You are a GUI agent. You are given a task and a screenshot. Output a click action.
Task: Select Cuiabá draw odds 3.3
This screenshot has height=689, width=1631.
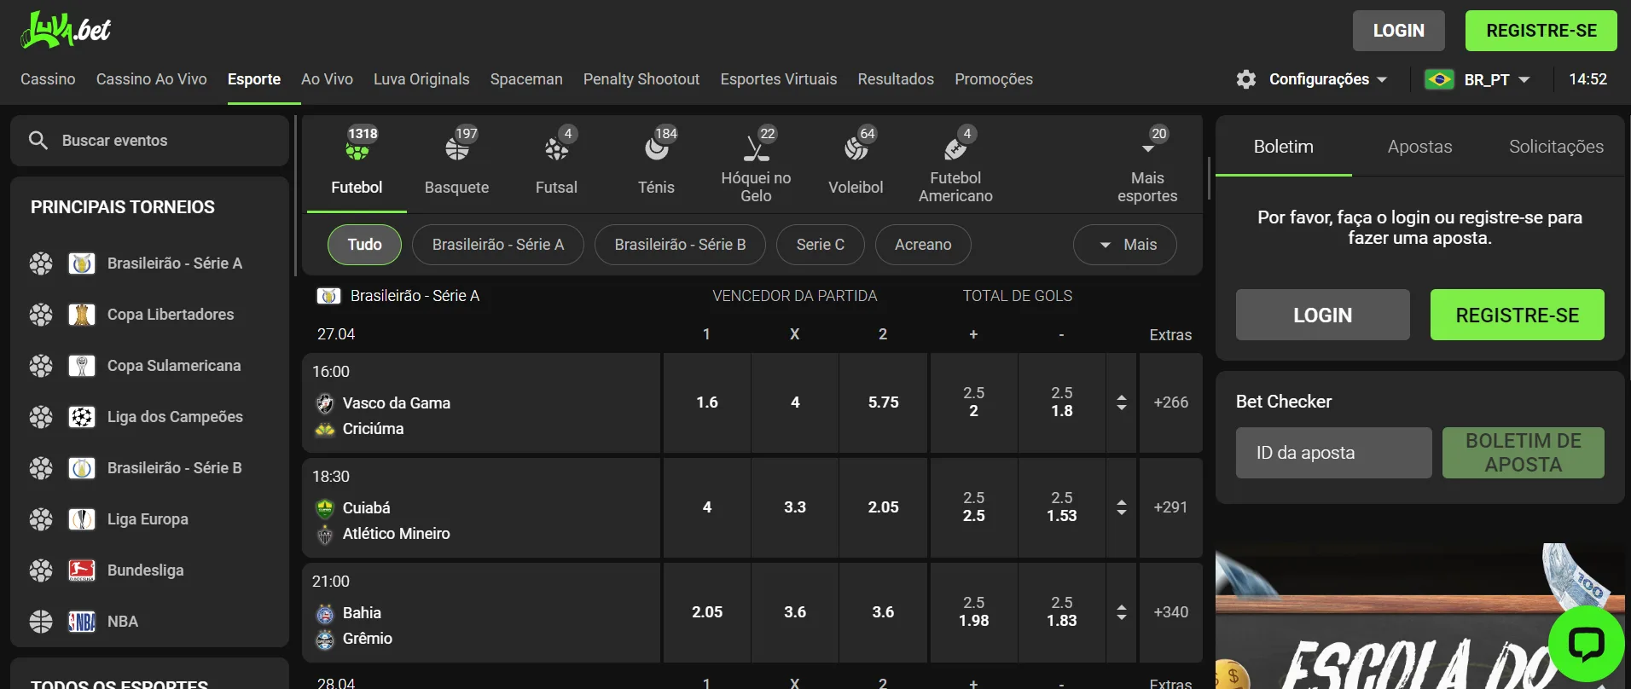click(795, 507)
